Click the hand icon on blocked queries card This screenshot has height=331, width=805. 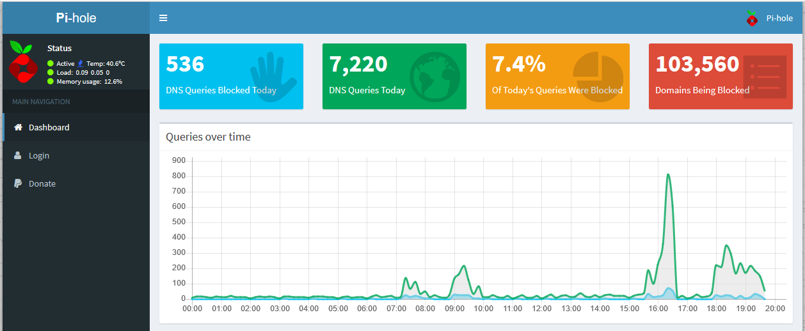click(273, 76)
